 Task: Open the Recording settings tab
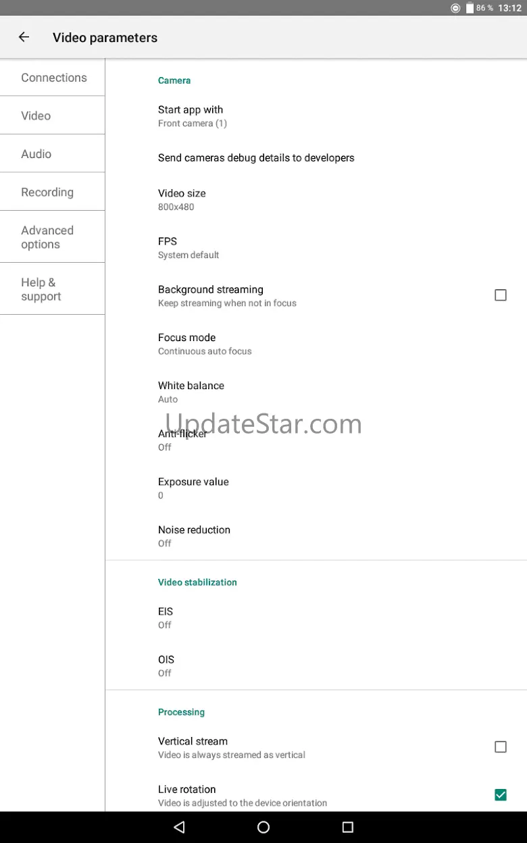point(47,193)
